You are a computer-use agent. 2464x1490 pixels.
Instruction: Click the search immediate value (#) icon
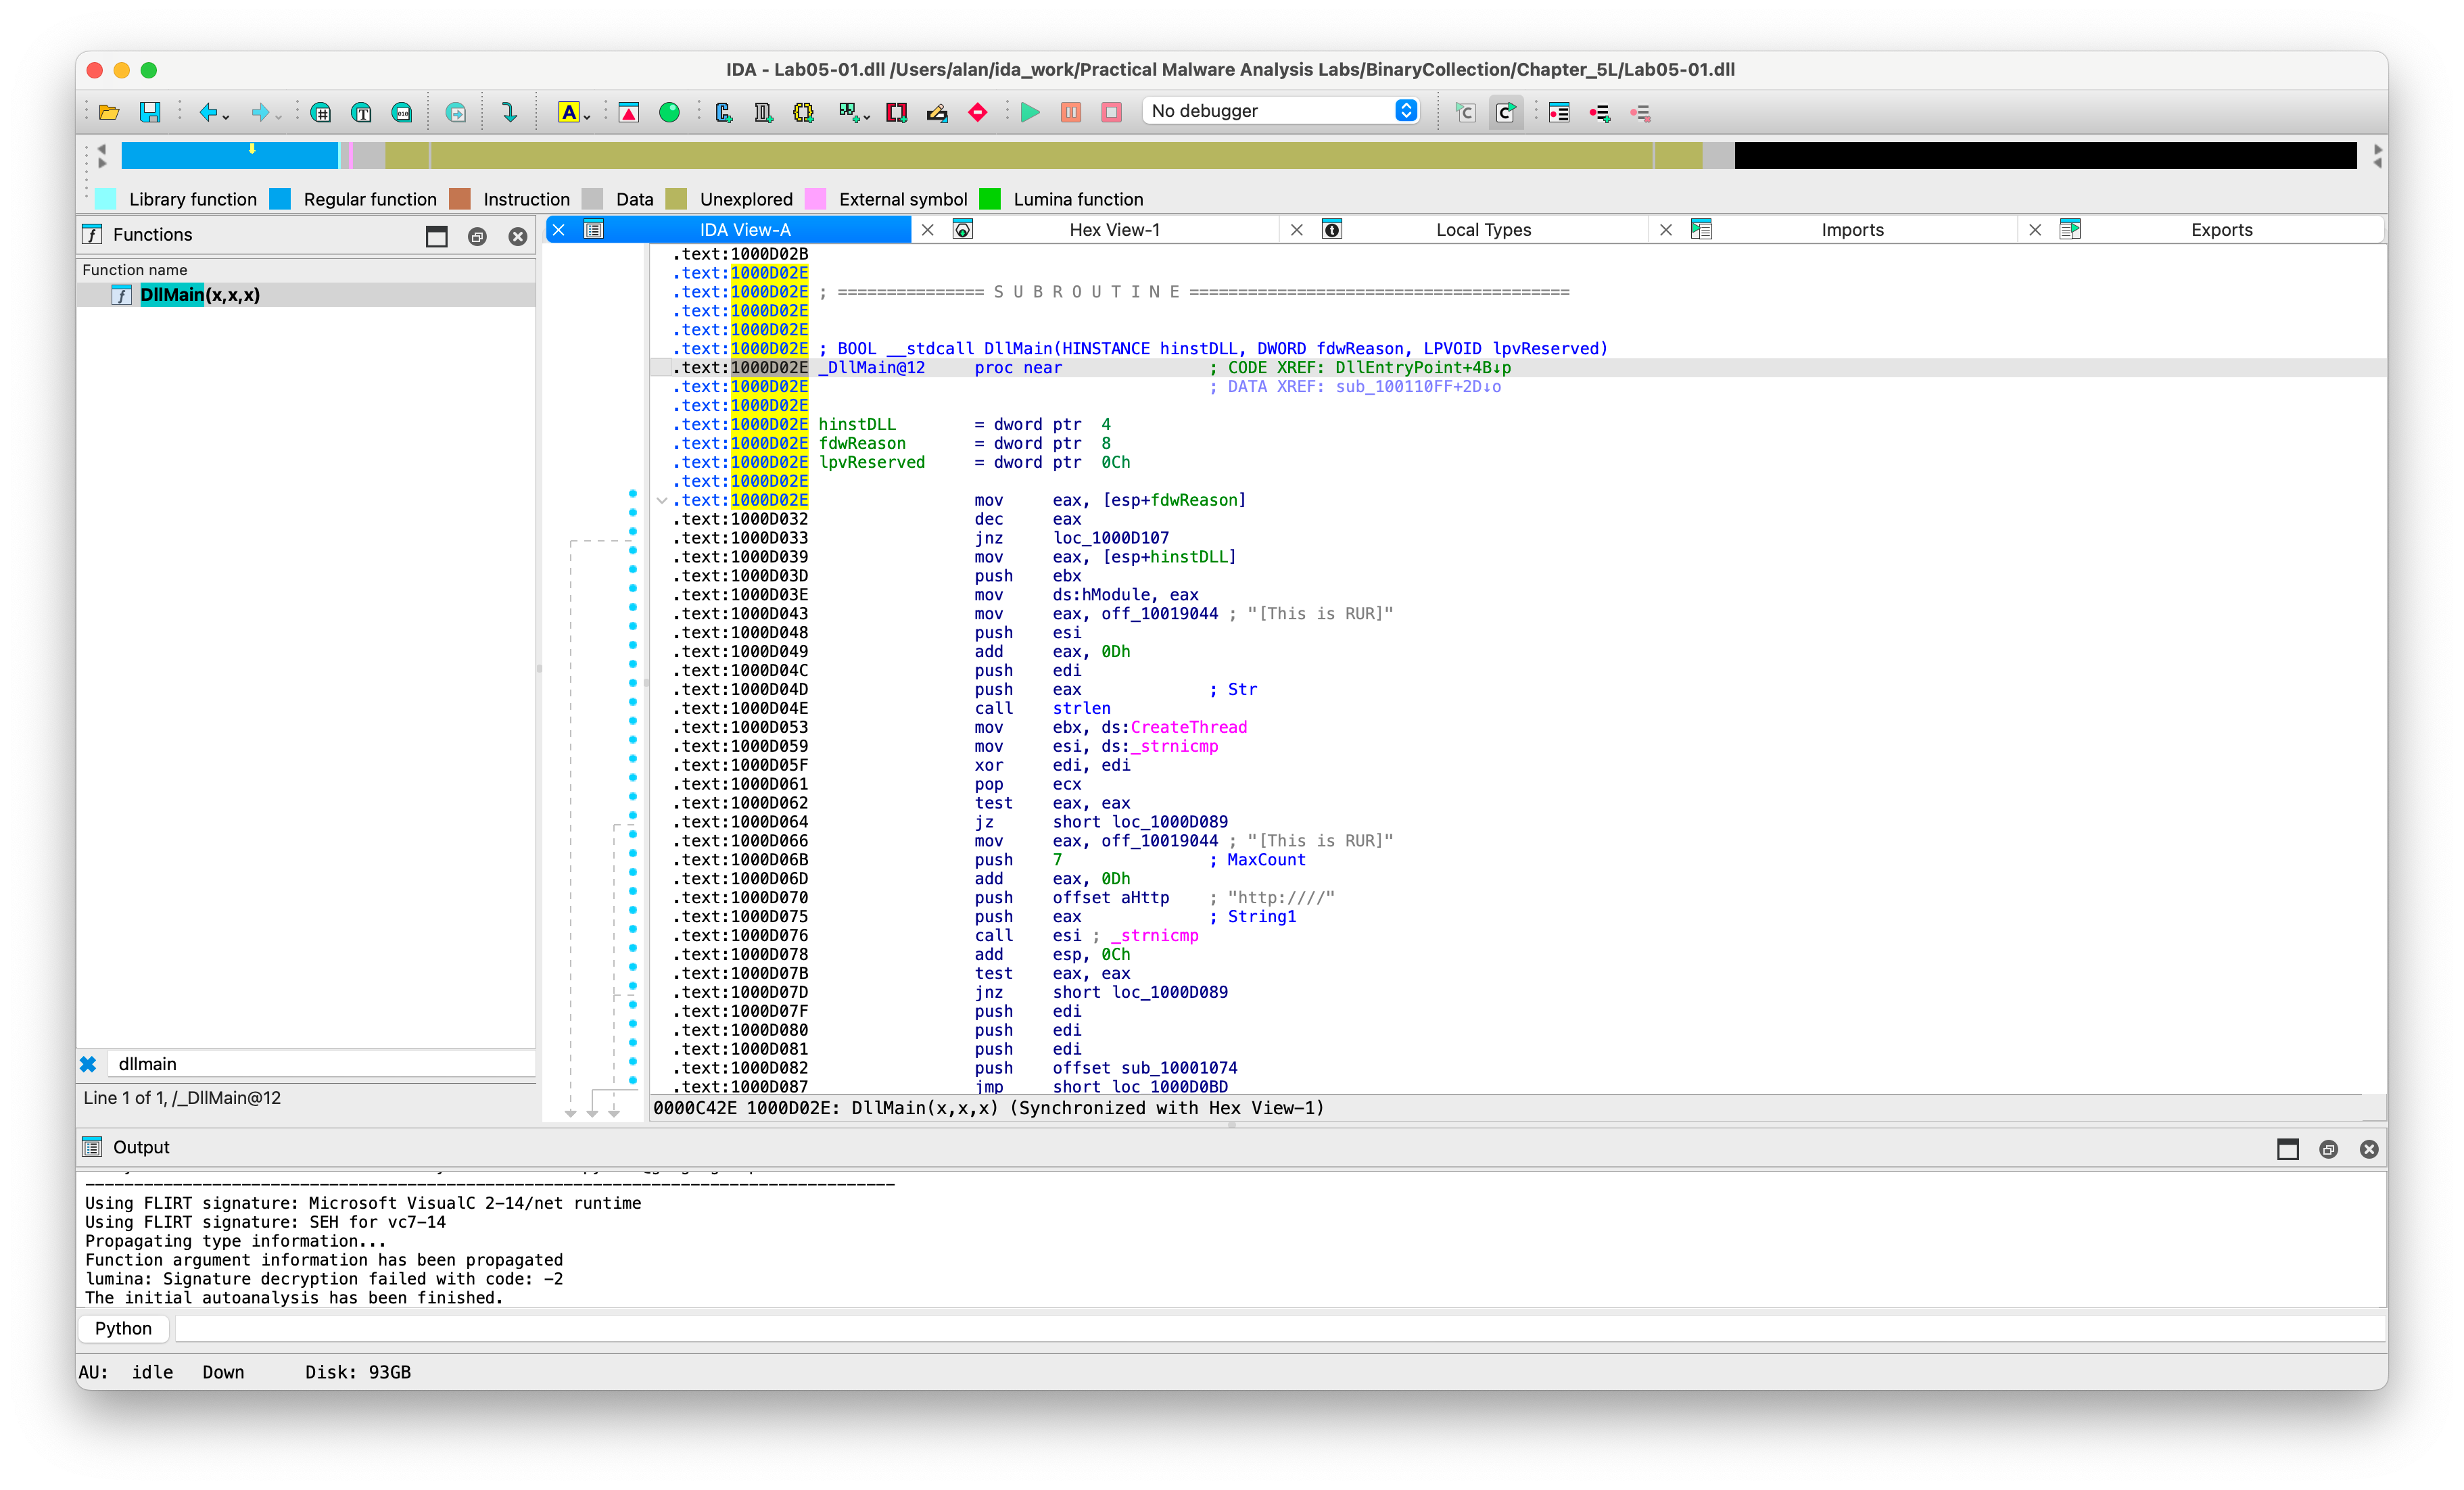321,112
